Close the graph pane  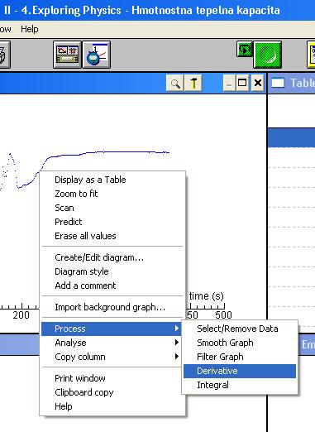[x=258, y=83]
